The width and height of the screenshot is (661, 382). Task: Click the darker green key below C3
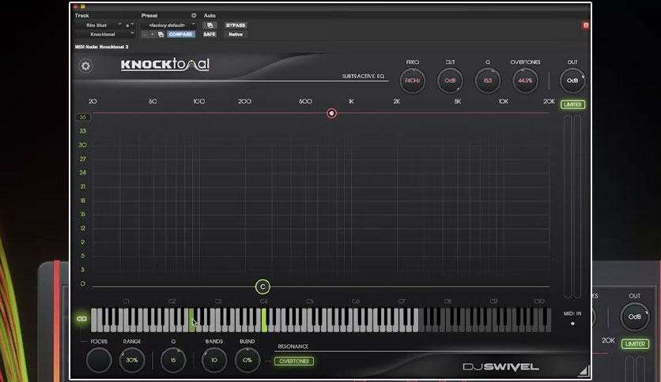pos(191,320)
